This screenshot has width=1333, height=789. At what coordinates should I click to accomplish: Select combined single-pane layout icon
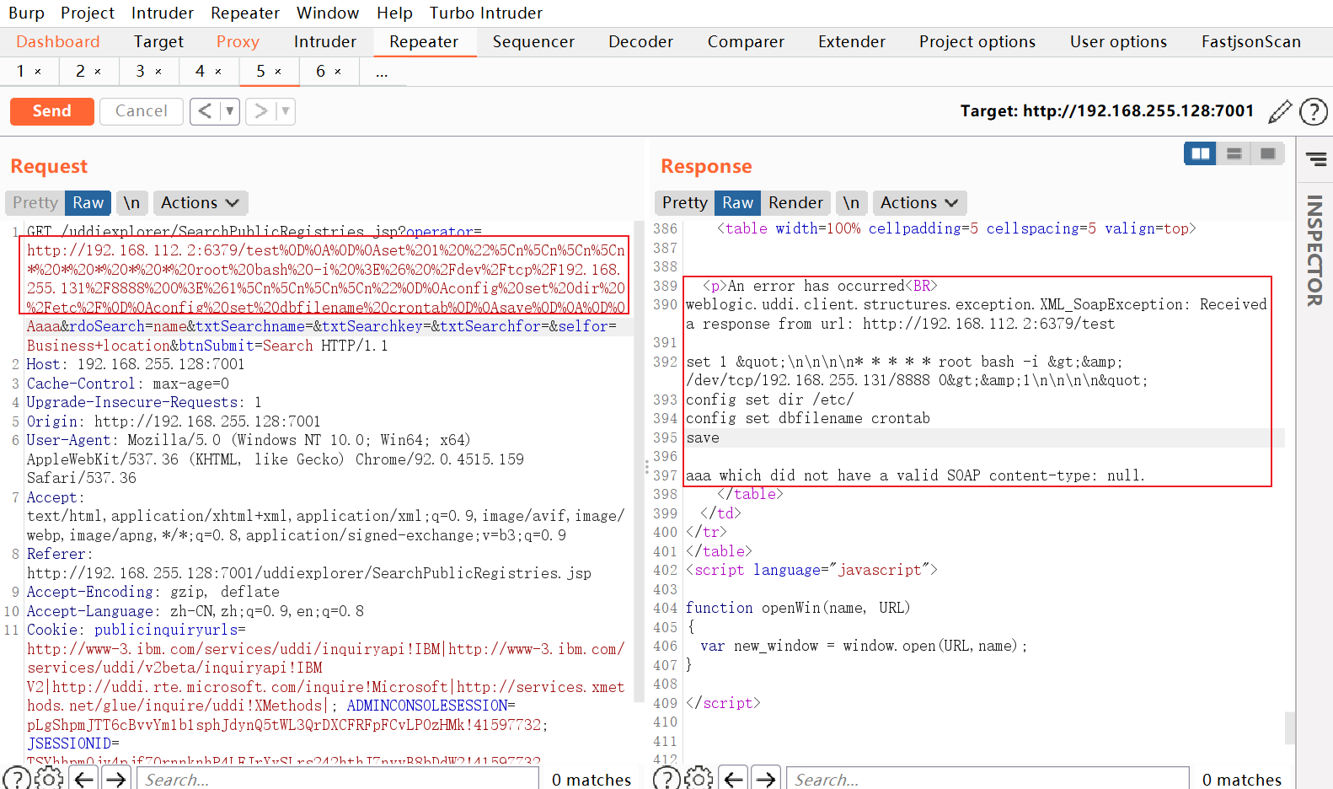pos(1267,153)
